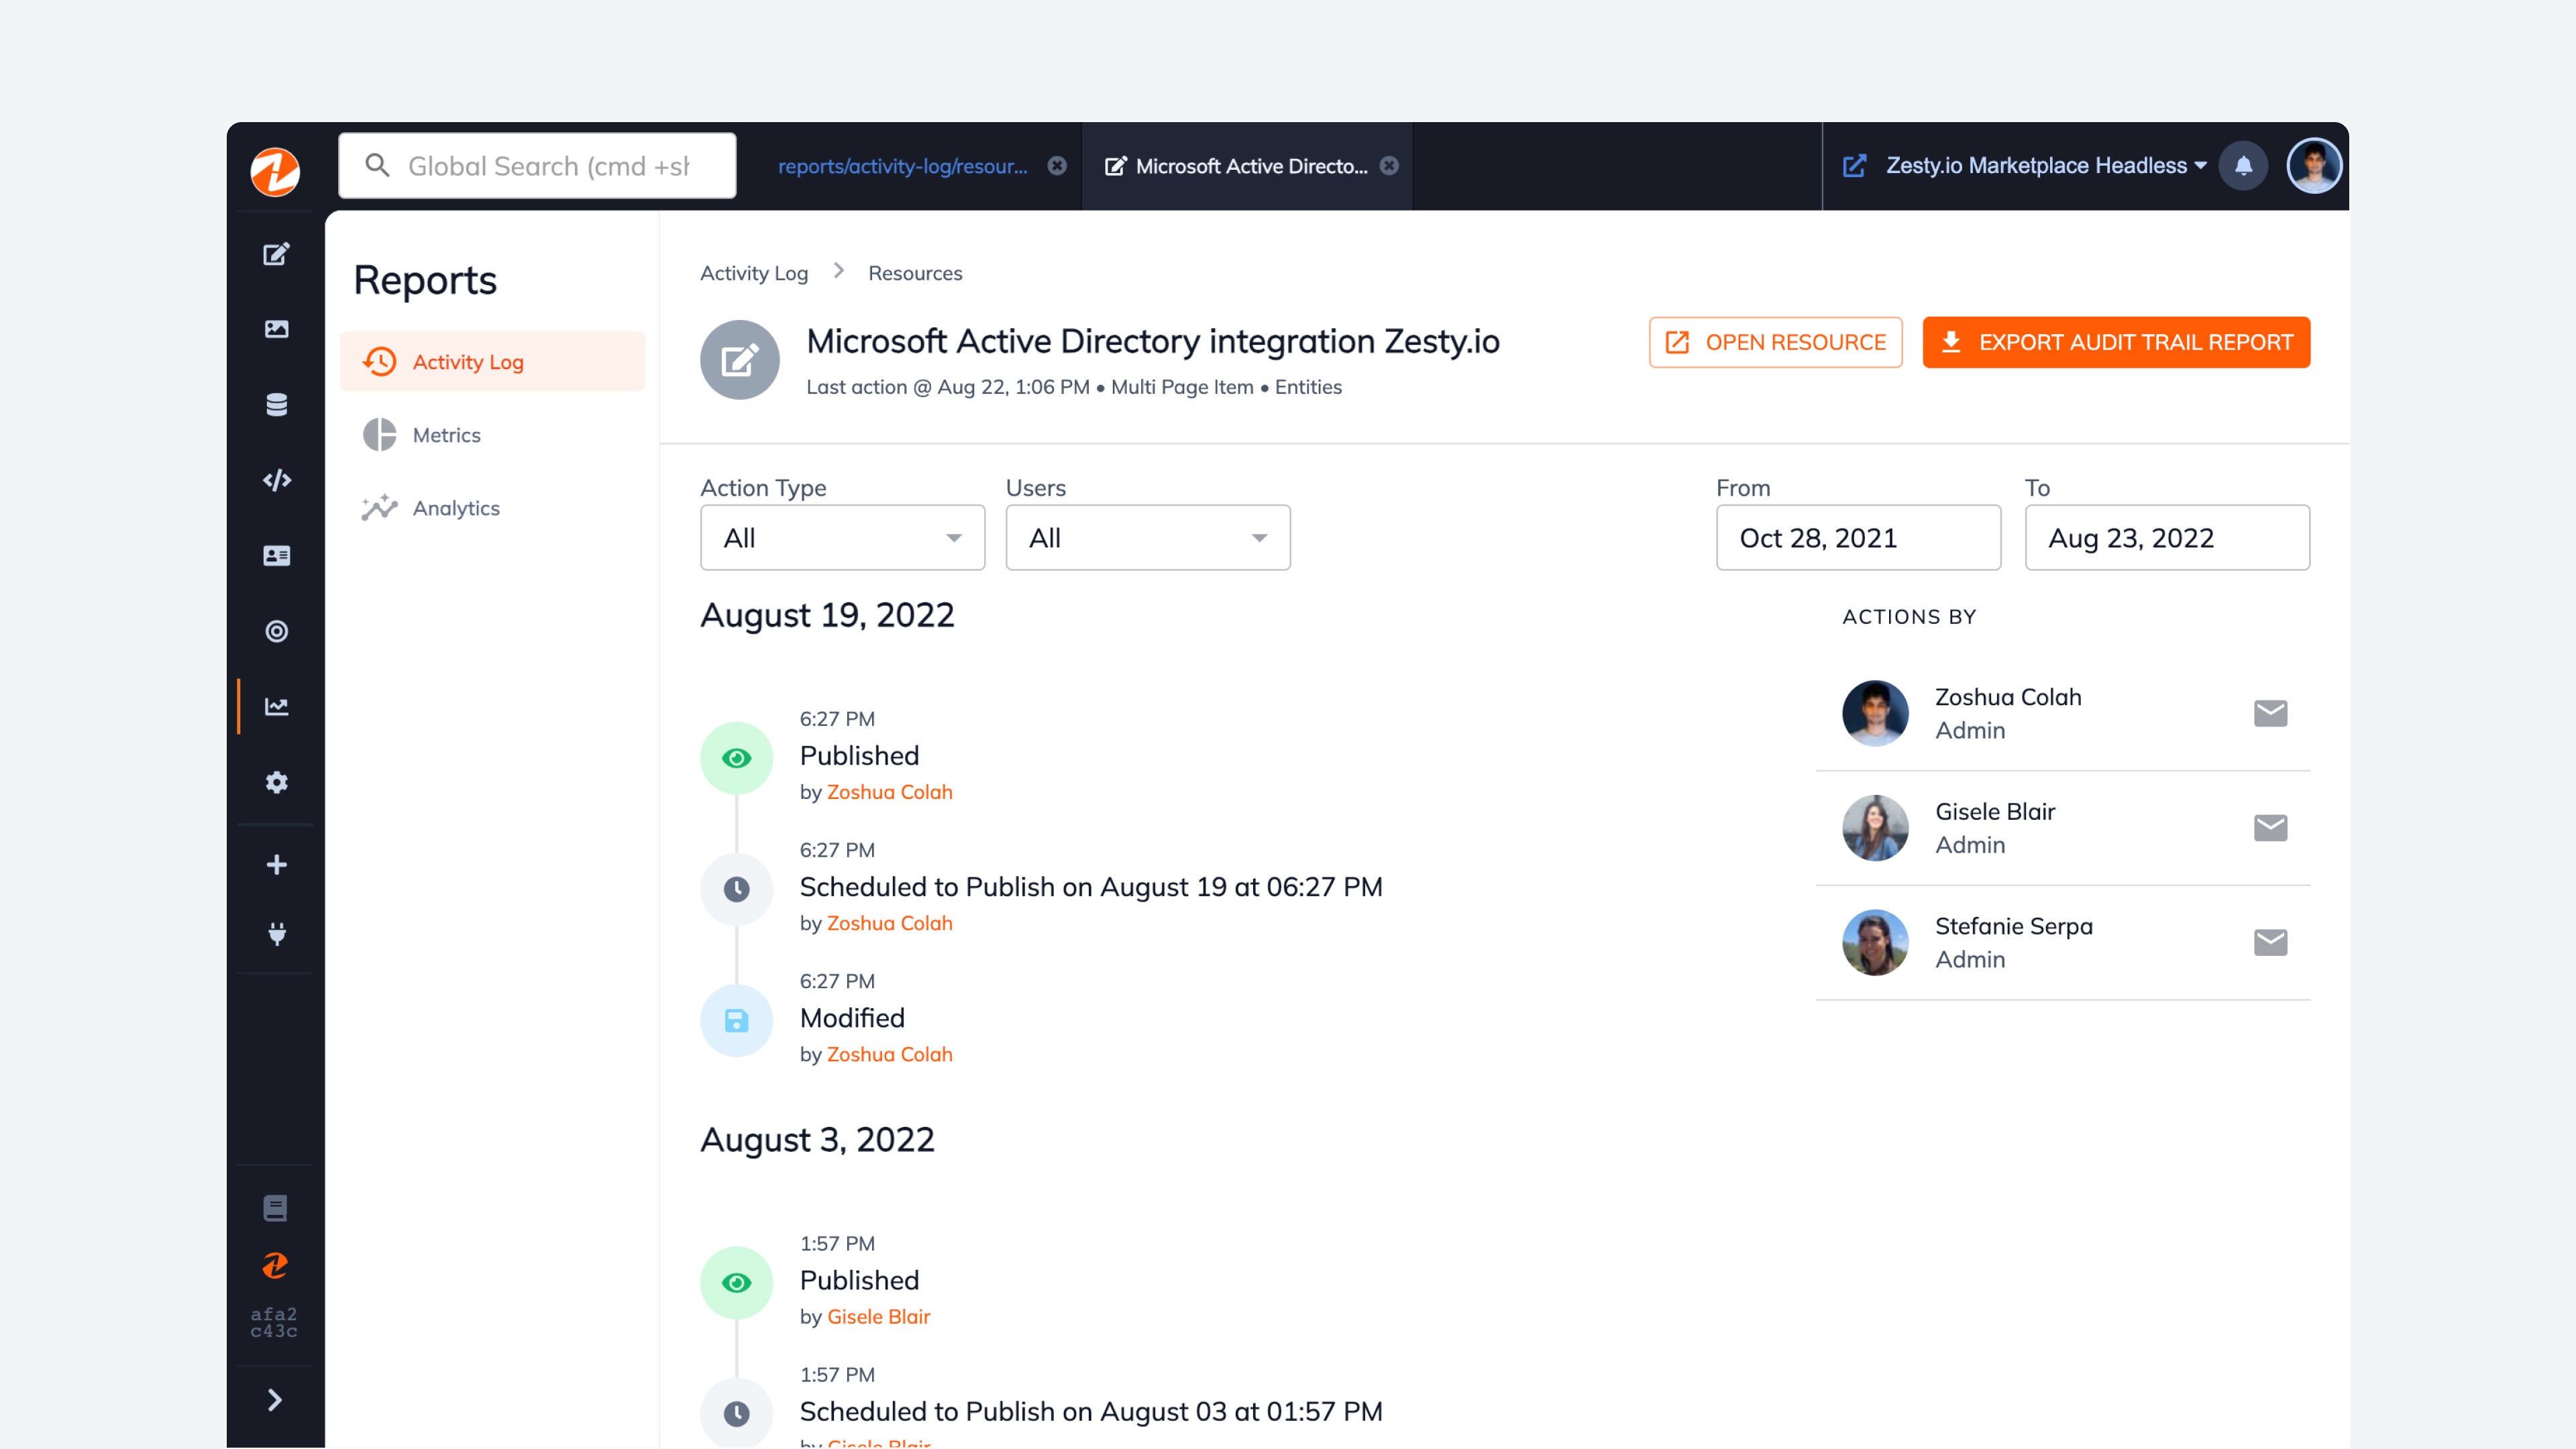This screenshot has width=2576, height=1449.
Task: Select Analytics in Reports menu
Action: [492, 508]
